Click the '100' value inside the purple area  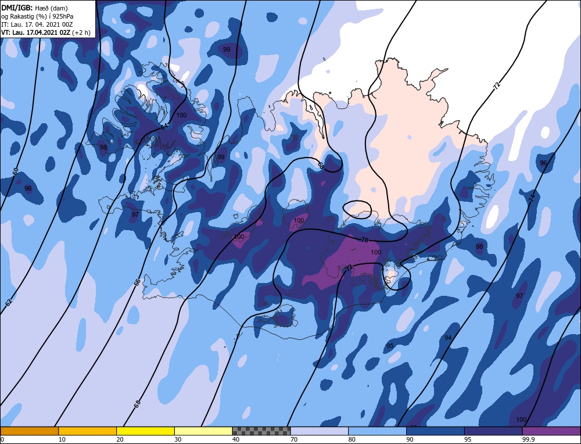376,252
